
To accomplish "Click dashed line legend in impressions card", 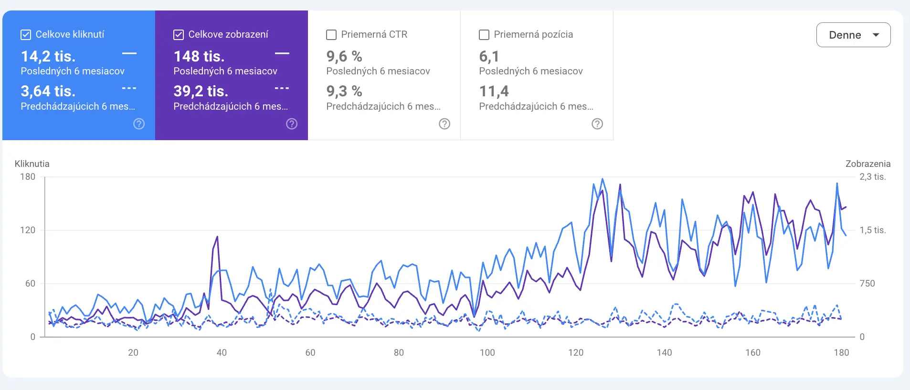I will 282,88.
